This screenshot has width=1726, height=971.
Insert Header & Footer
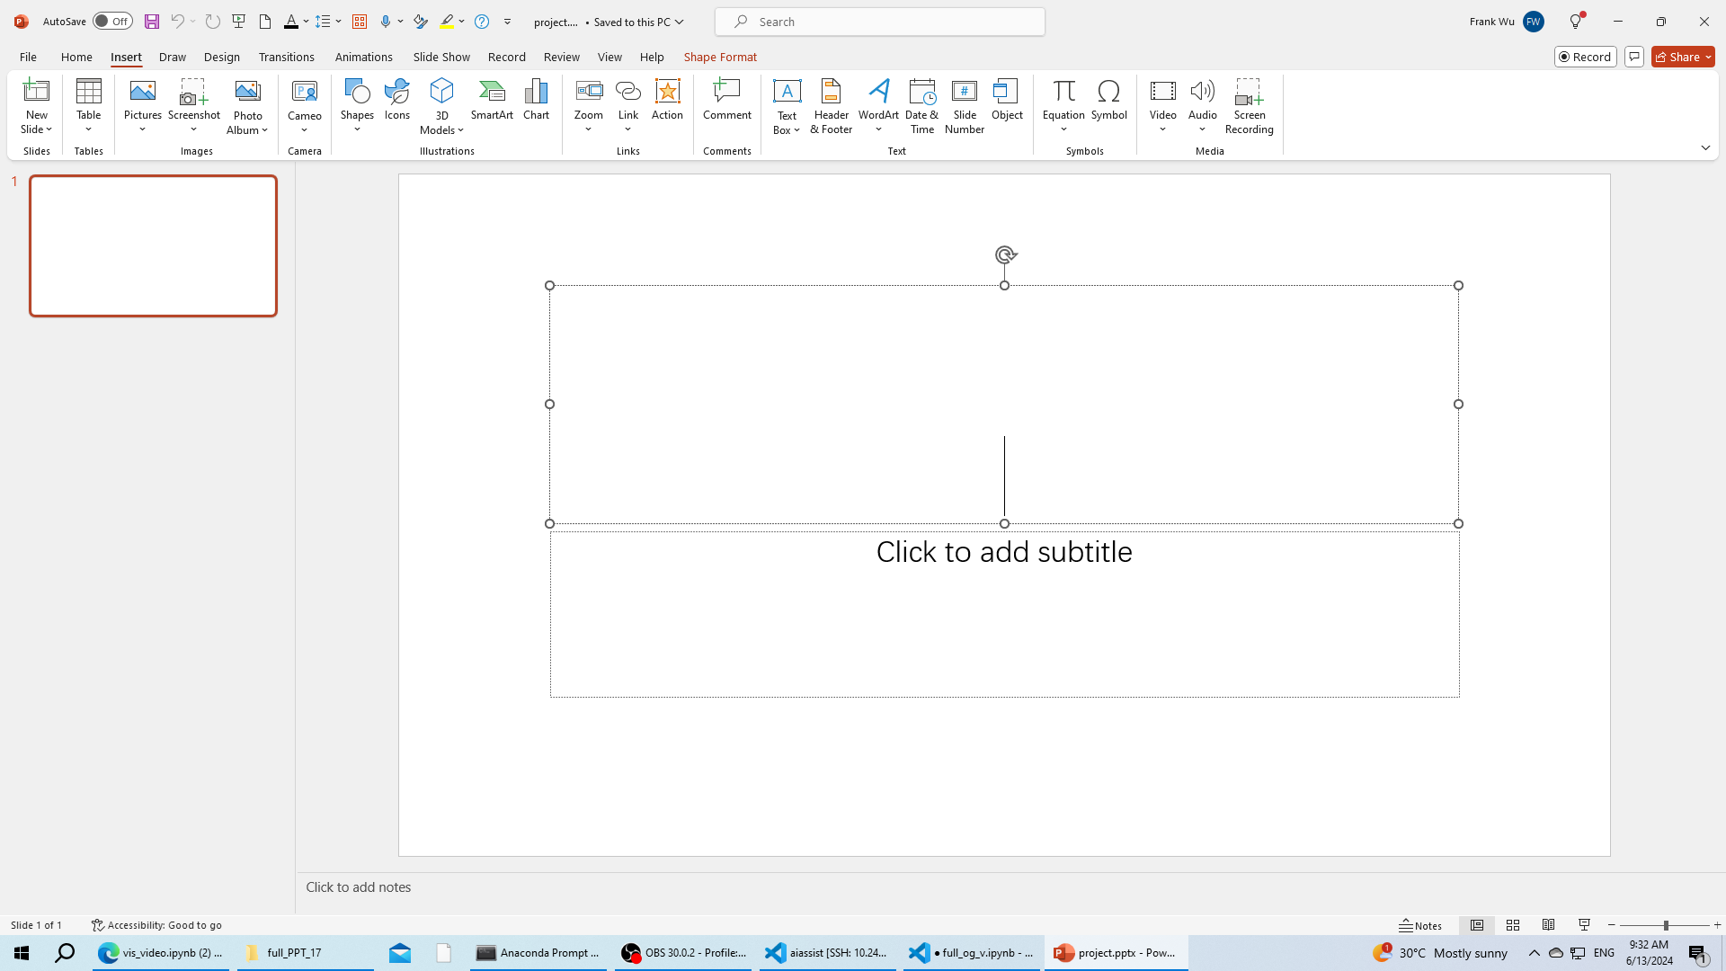(x=831, y=105)
